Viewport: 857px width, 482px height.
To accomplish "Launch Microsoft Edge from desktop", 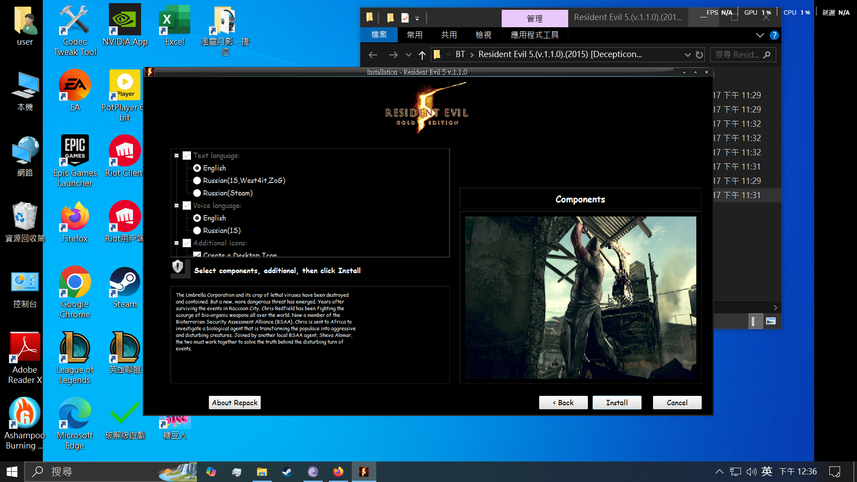I will point(75,424).
